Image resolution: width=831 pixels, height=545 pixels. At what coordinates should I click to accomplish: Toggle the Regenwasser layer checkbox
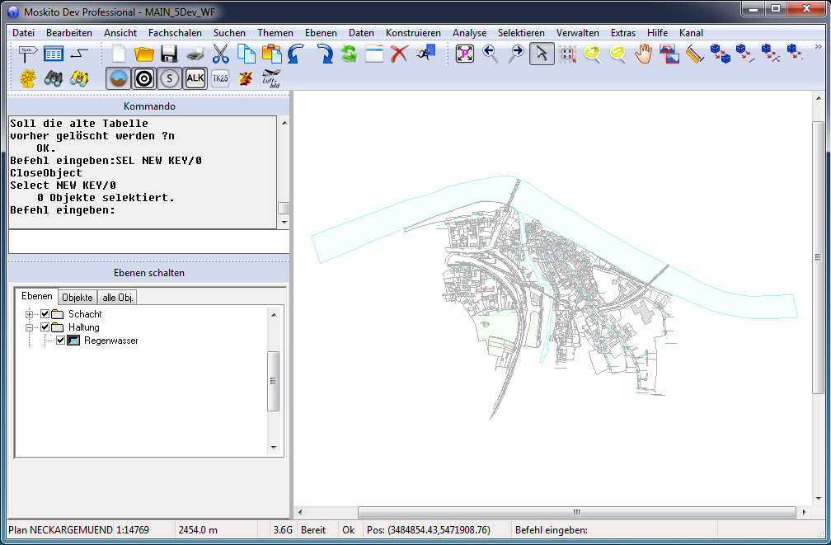click(61, 341)
